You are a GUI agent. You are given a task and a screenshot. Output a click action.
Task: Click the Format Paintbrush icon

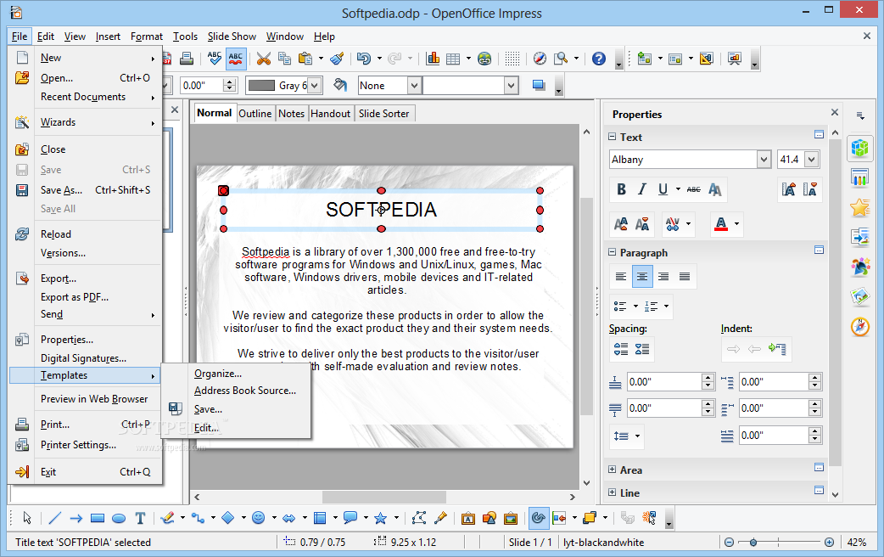coord(337,58)
